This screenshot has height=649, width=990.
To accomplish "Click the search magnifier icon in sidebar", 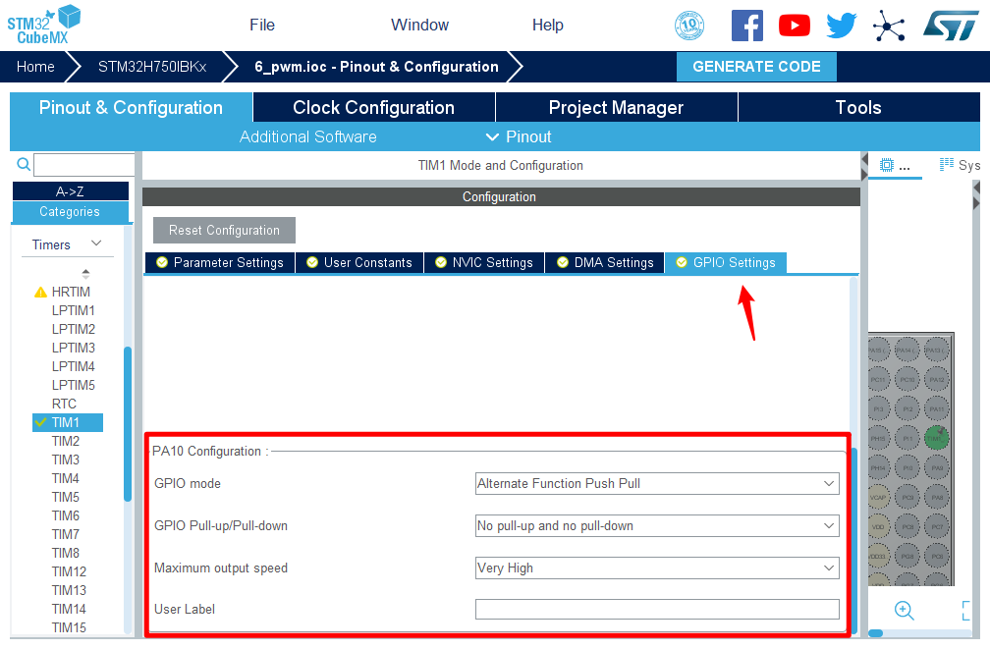I will pyautogui.click(x=24, y=165).
